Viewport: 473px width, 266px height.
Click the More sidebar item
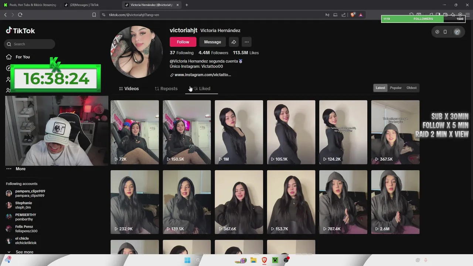coord(20,169)
